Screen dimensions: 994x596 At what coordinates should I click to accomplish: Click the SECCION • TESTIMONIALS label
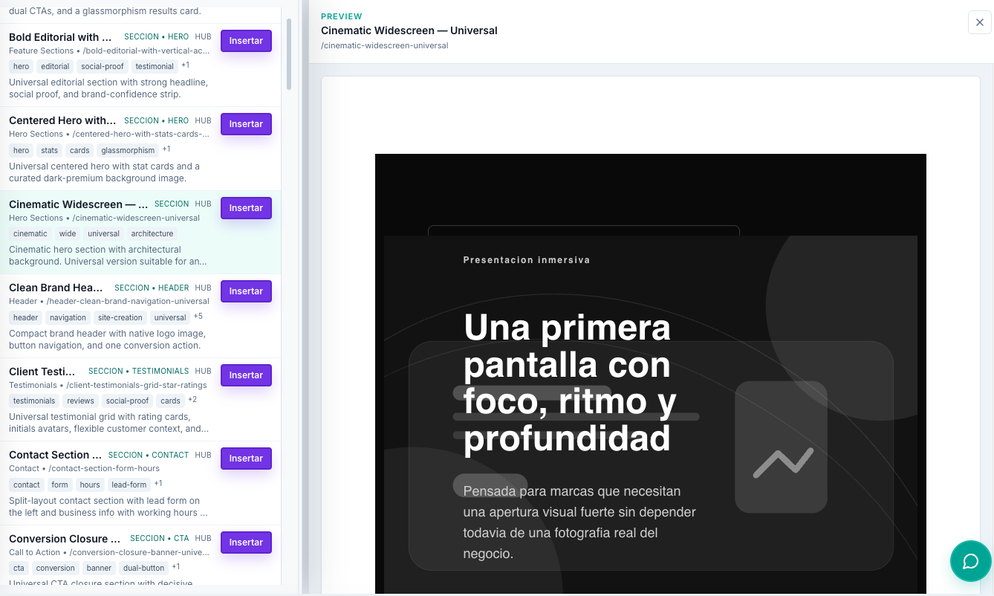tap(138, 371)
